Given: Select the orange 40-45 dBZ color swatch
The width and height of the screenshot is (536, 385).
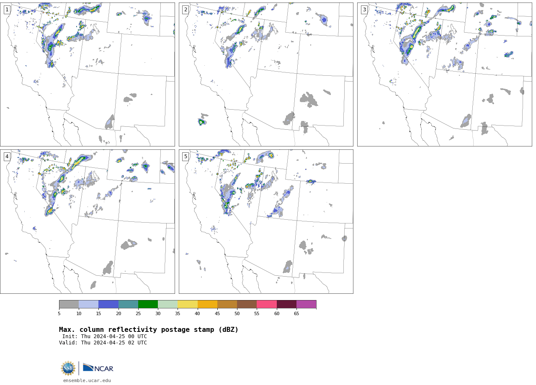Looking at the screenshot, I should 207,304.
